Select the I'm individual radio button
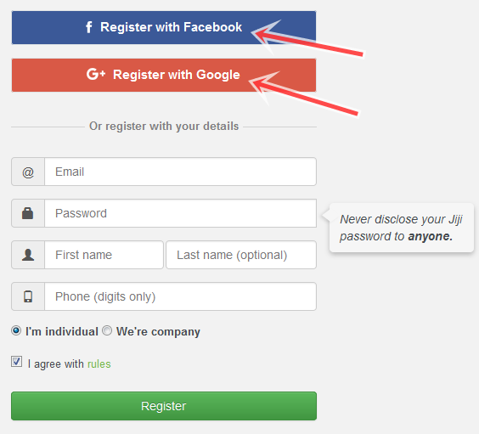The width and height of the screenshot is (479, 434). click(x=16, y=330)
